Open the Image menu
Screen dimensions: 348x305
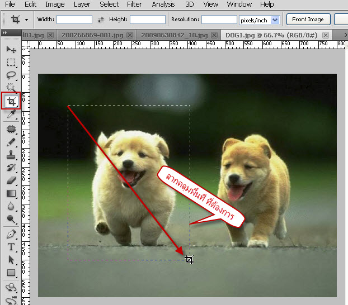(55, 4)
